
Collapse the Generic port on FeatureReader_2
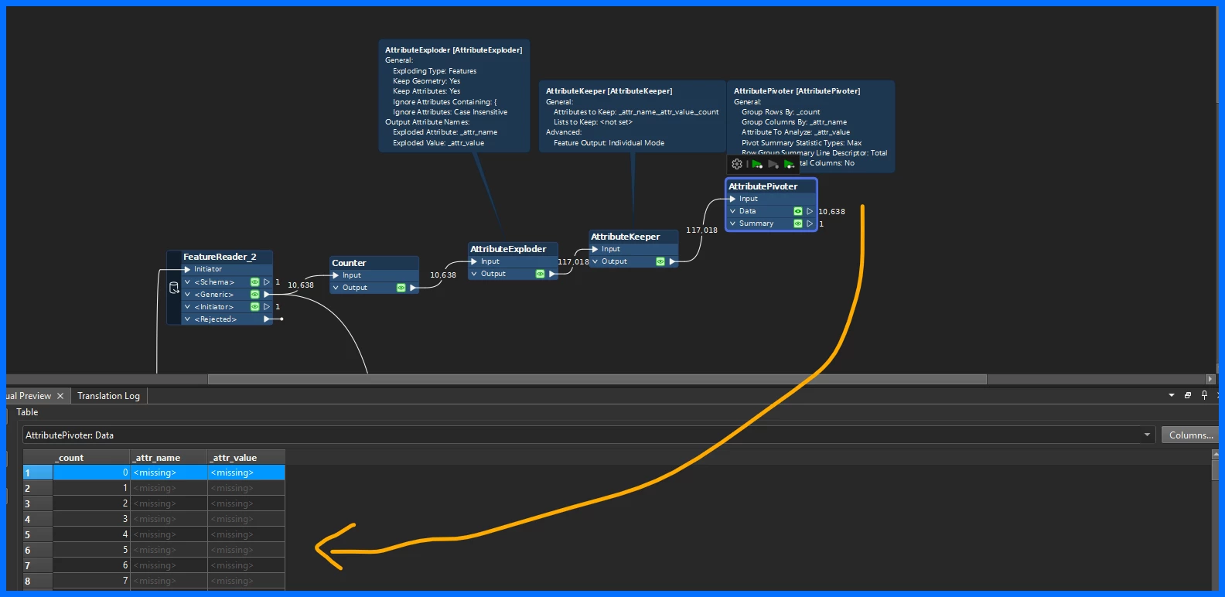[187, 295]
